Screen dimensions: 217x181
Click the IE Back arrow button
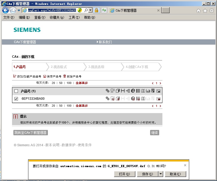click(x=5, y=10)
